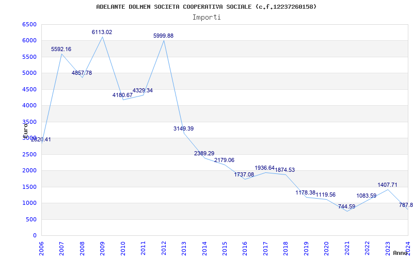The width and height of the screenshot is (413, 258).
Task: Click the 2016 year axis label
Action: (245, 249)
